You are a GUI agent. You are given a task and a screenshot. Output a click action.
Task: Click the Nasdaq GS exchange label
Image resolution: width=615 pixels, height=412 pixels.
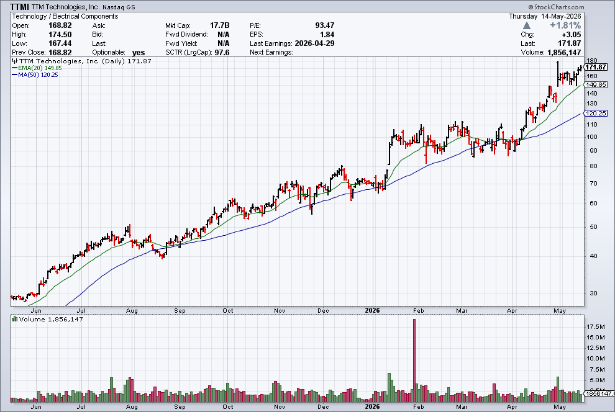[119, 7]
